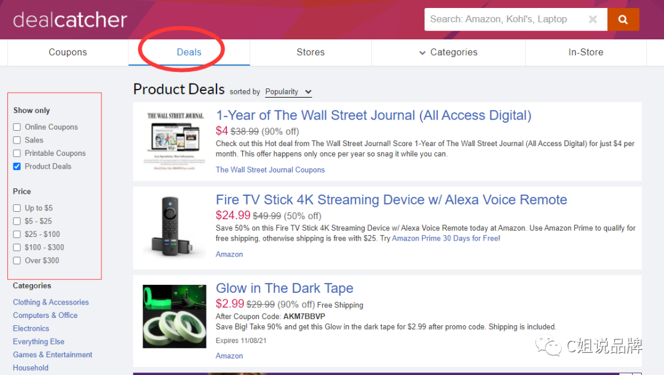Viewport: 664px width, 375px height.
Task: Check the $5 - $25 price filter
Action: pyautogui.click(x=17, y=221)
